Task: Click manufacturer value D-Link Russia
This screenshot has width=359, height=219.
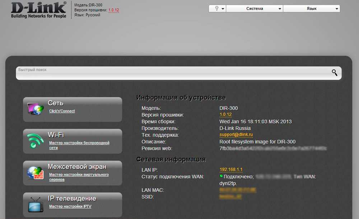Action: coord(235,128)
